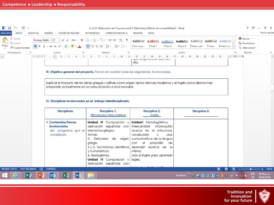Click the text effects glowing A icon
The width and height of the screenshot is (274, 205).
click(66, 46)
